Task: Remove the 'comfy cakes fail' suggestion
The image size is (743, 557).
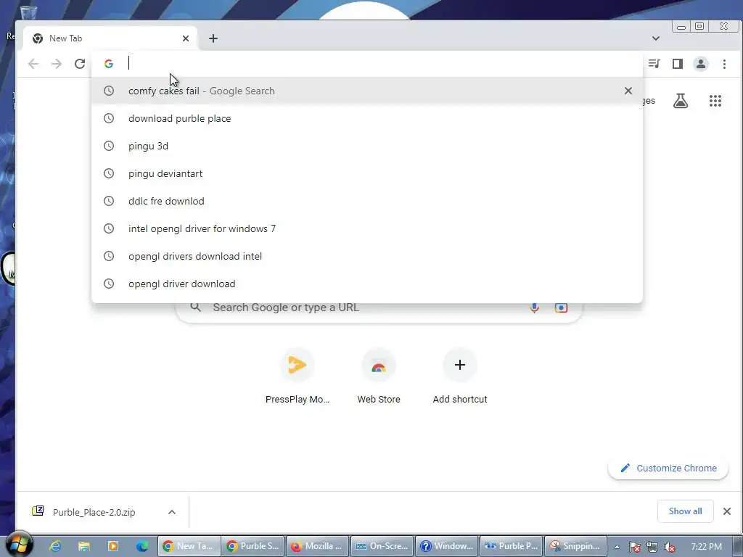Action: 628,91
